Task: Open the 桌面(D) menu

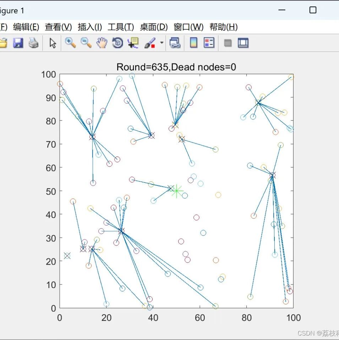Action: 154,27
